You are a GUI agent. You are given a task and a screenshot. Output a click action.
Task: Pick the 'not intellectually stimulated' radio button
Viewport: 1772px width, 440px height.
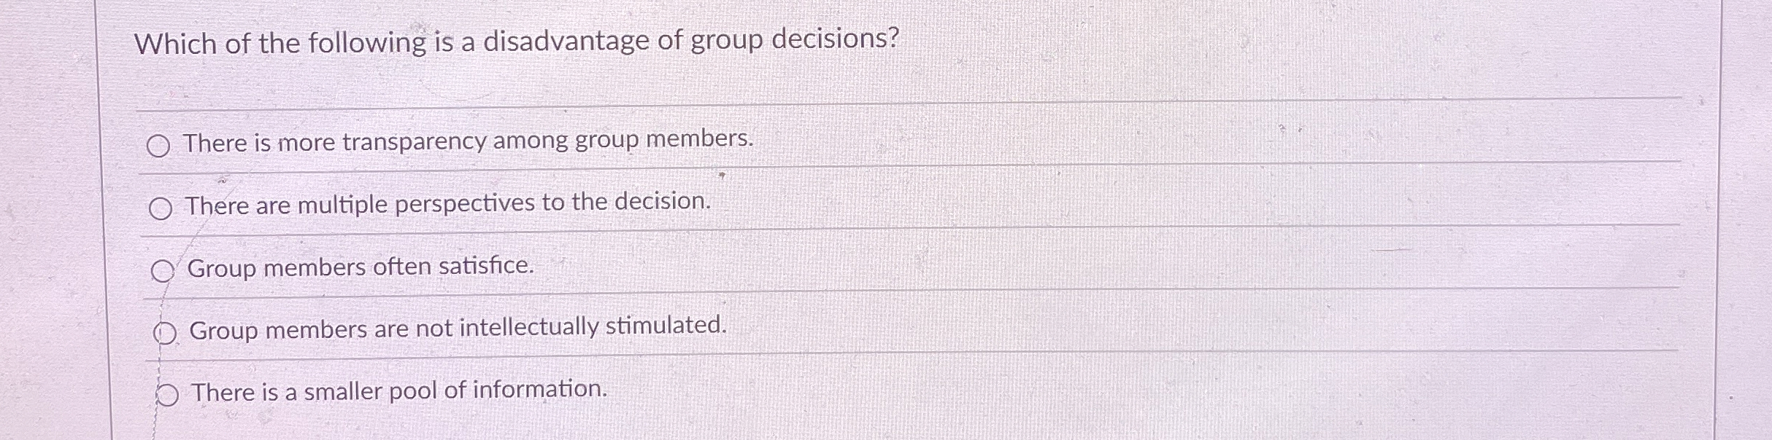(166, 334)
